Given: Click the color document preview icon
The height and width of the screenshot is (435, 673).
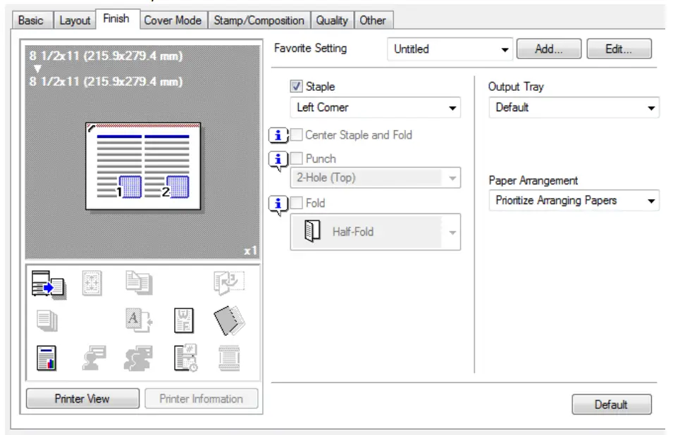Looking at the screenshot, I should click(x=45, y=356).
